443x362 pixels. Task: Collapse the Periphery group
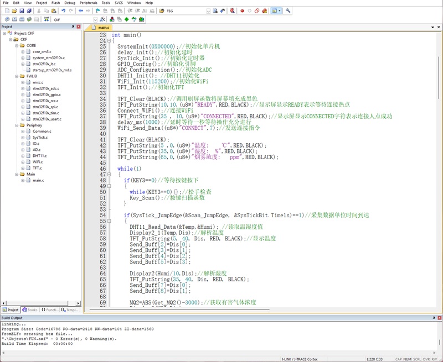pyautogui.click(x=17, y=125)
